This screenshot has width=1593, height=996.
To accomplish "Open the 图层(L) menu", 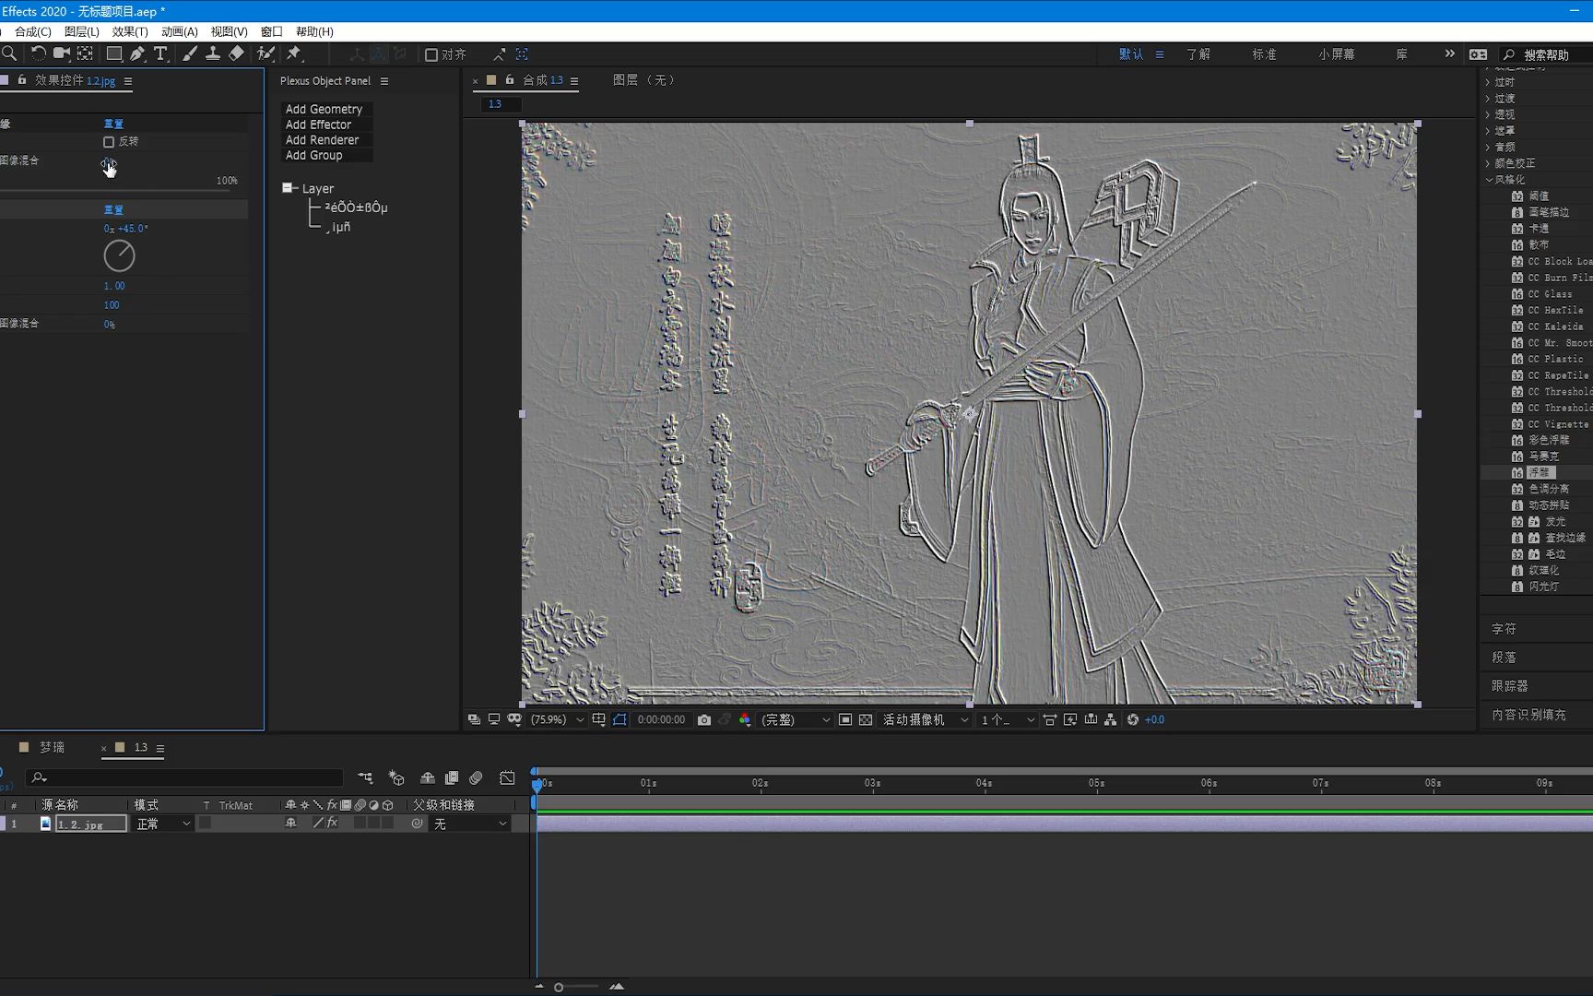I will (82, 31).
